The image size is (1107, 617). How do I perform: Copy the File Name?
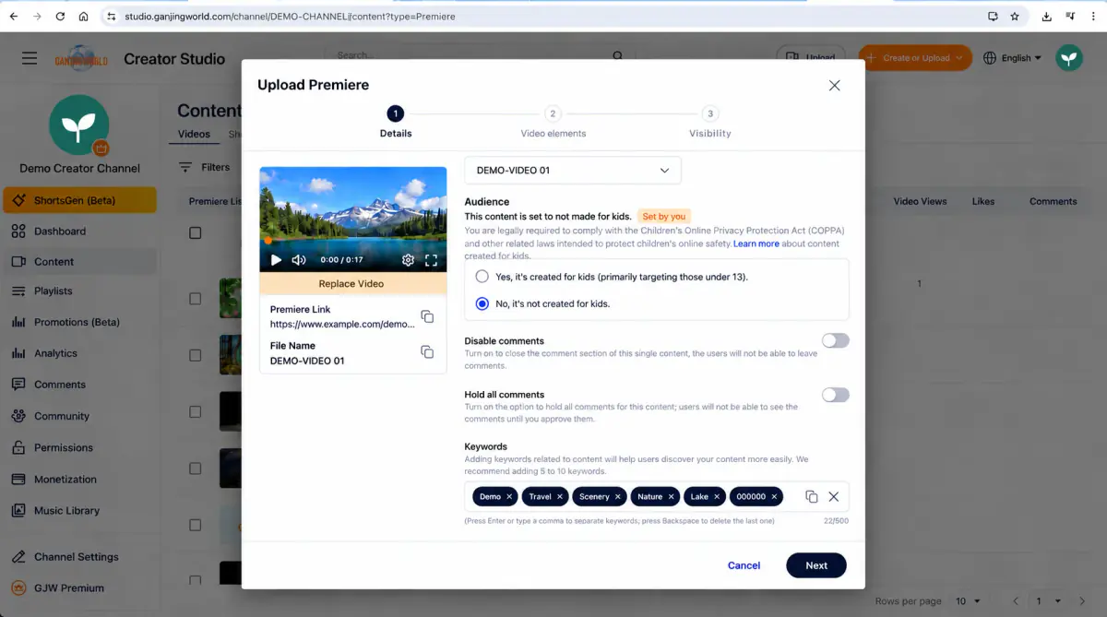tap(427, 351)
